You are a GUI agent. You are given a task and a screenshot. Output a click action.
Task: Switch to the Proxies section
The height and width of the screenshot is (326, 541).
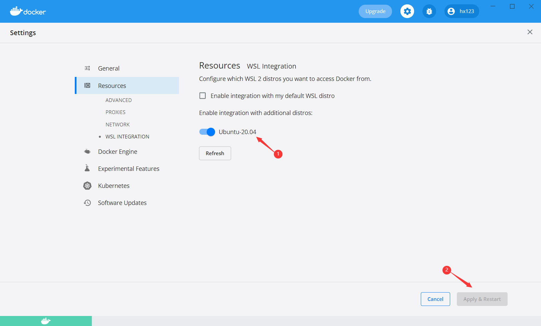pos(116,112)
